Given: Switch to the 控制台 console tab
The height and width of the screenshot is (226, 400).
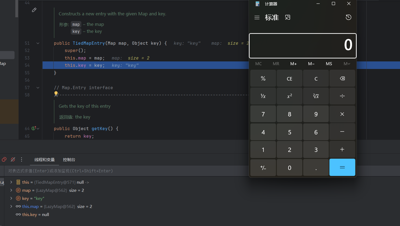Looking at the screenshot, I should tap(69, 160).
